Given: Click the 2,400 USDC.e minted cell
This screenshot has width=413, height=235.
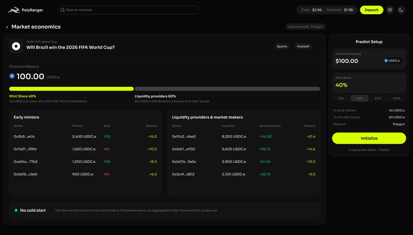Looking at the screenshot, I should pyautogui.click(x=84, y=137).
